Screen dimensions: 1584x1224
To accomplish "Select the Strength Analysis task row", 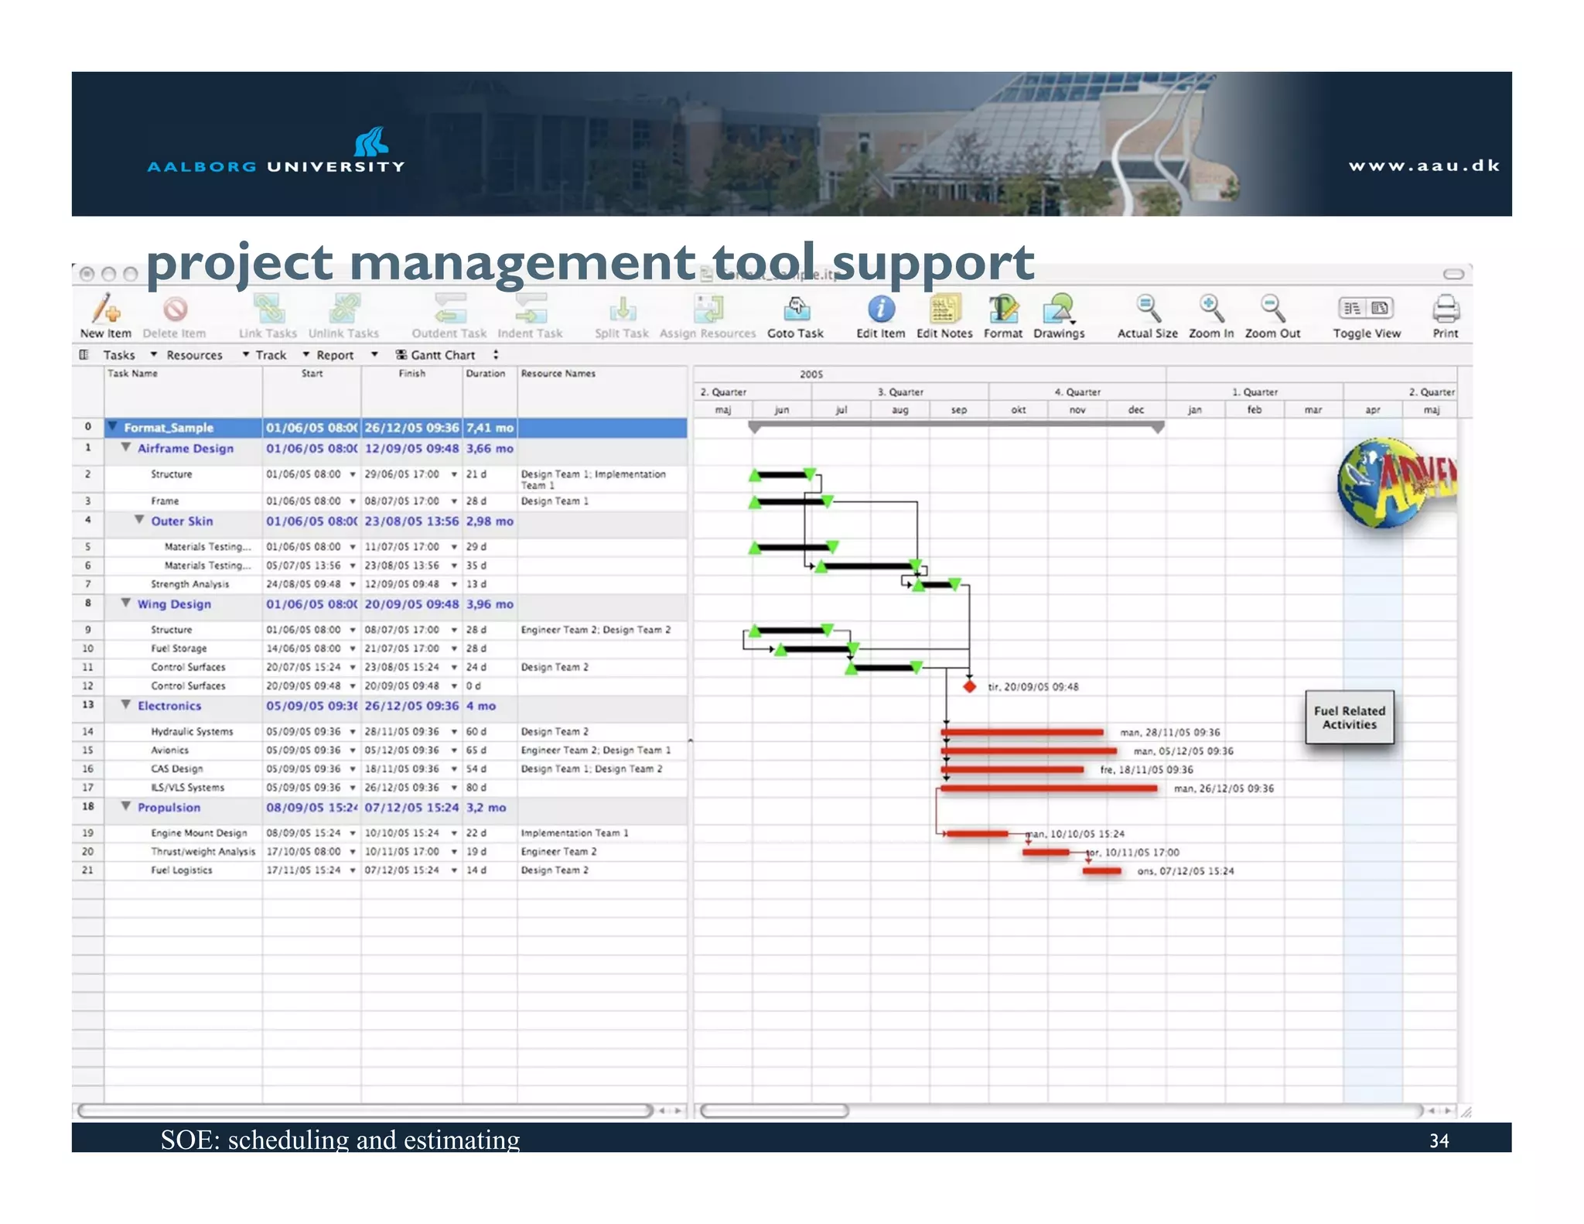I will click(189, 584).
